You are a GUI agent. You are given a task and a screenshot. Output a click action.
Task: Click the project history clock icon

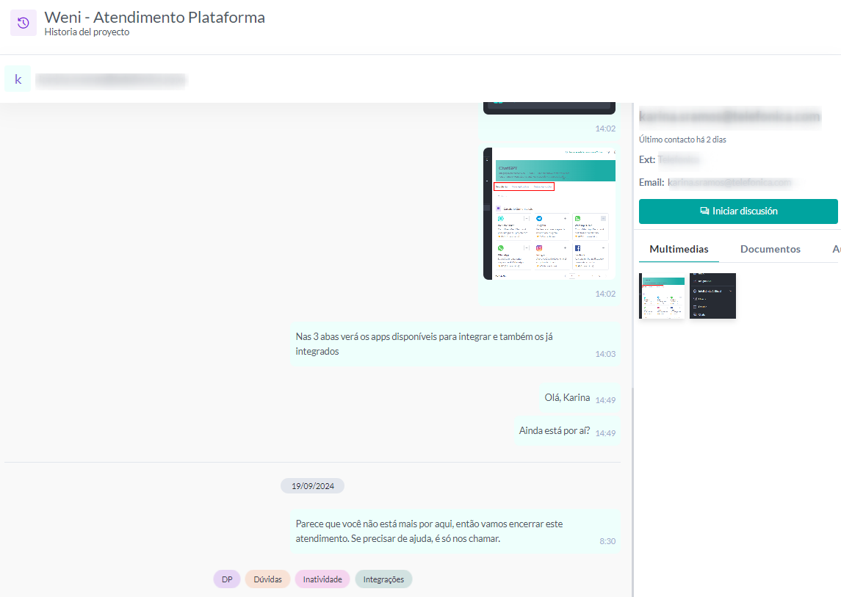click(23, 23)
